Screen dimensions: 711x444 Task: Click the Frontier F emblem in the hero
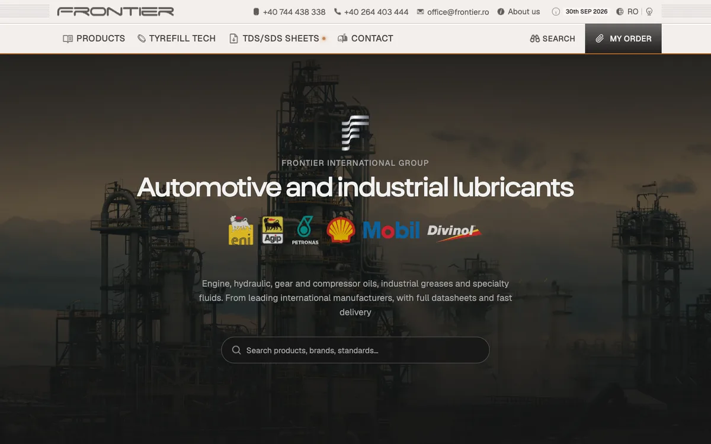point(355,133)
